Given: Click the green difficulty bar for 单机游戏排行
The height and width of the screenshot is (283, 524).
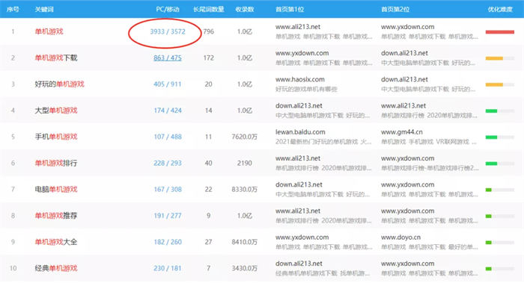Looking at the screenshot, I should tap(491, 164).
